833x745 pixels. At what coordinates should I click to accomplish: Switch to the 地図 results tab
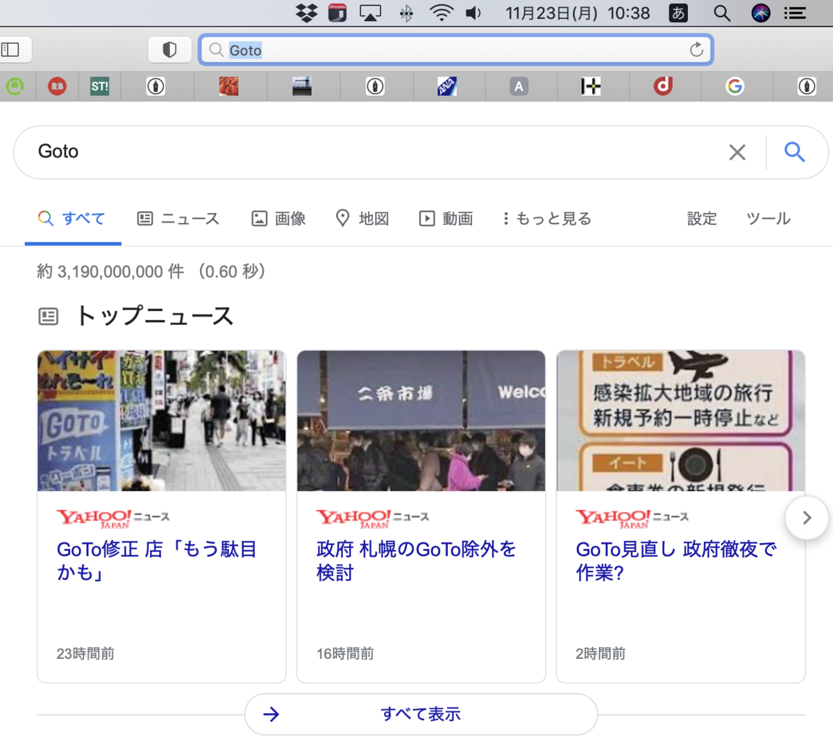point(362,219)
